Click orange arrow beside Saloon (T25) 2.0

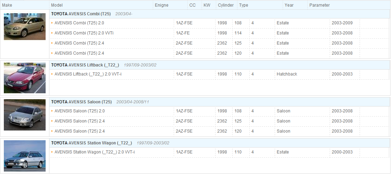tap(52, 111)
